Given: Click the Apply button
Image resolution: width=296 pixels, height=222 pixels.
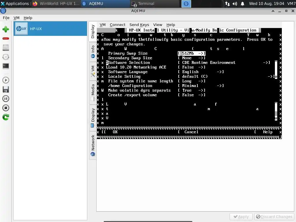Looking at the screenshot, I should click(241, 217).
